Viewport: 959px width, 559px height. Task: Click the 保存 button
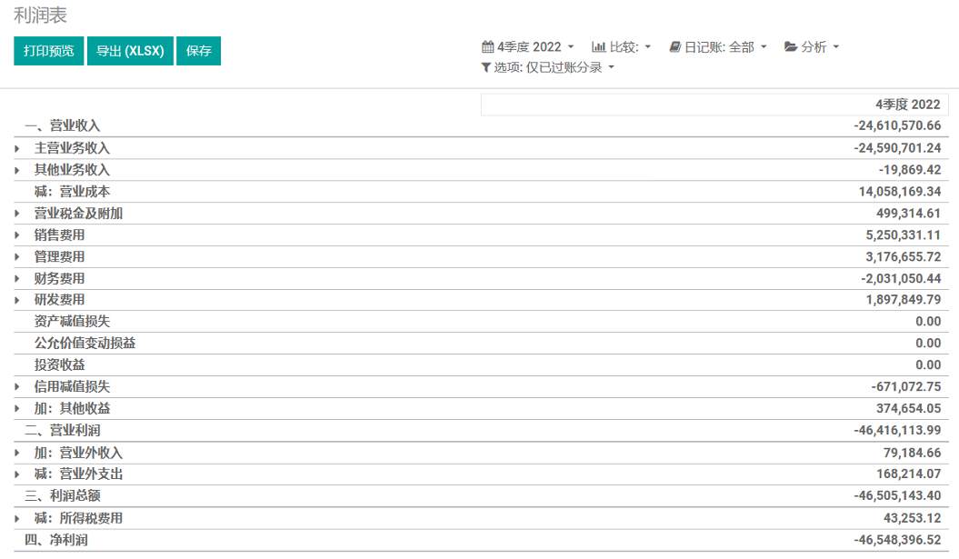[199, 51]
